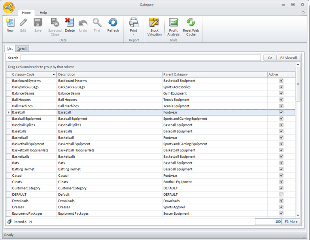Click the Save floppy disk icon
The width and height of the screenshot is (310, 240).
[38, 22]
